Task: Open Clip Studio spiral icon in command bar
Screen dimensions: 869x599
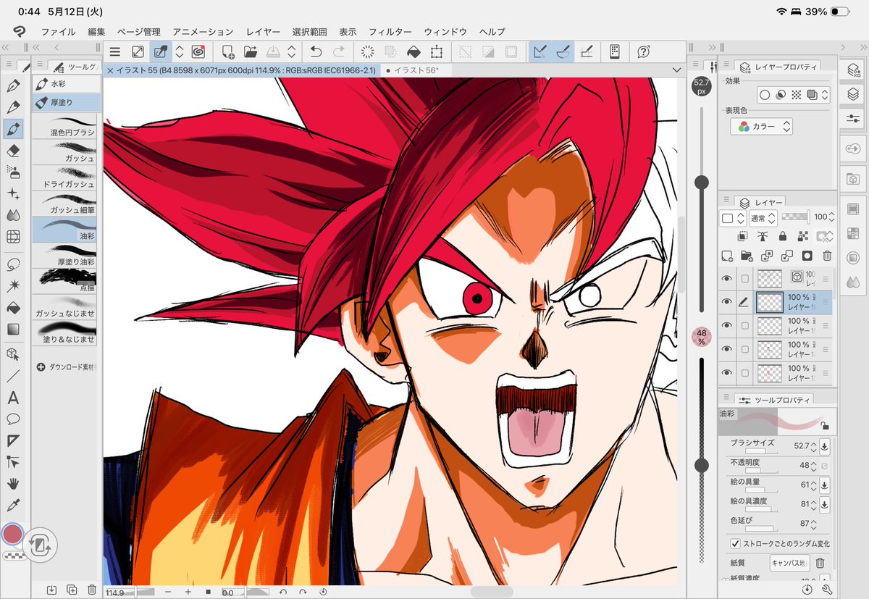Action: pos(198,51)
